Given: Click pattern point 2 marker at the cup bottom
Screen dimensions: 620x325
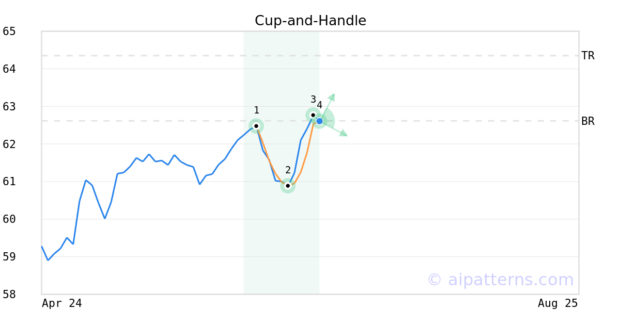Looking at the screenshot, I should click(288, 186).
